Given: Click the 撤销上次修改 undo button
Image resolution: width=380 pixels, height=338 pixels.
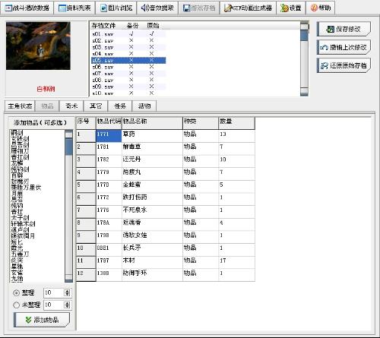Looking at the screenshot, I should pyautogui.click(x=344, y=47).
